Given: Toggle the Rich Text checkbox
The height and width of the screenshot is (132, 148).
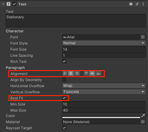Looking at the screenshot, I should tap(64, 61).
